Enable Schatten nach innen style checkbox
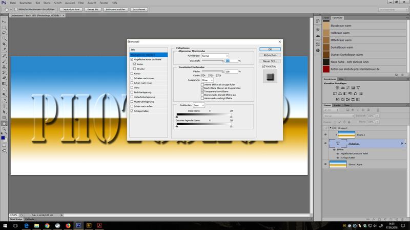 pos(132,78)
